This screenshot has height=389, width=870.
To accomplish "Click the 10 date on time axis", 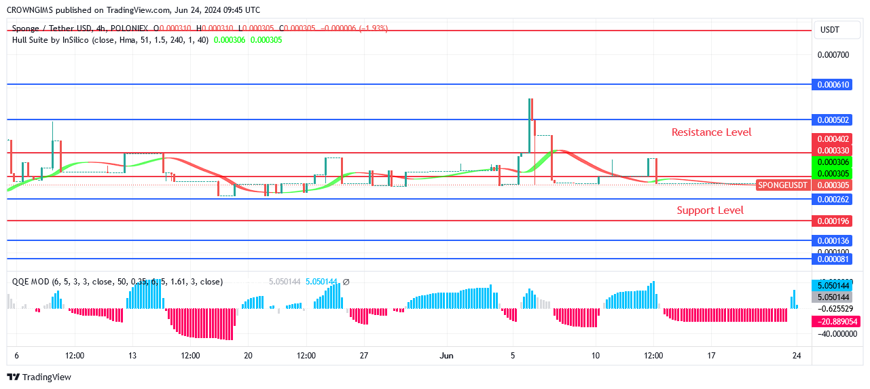I will (x=596, y=356).
